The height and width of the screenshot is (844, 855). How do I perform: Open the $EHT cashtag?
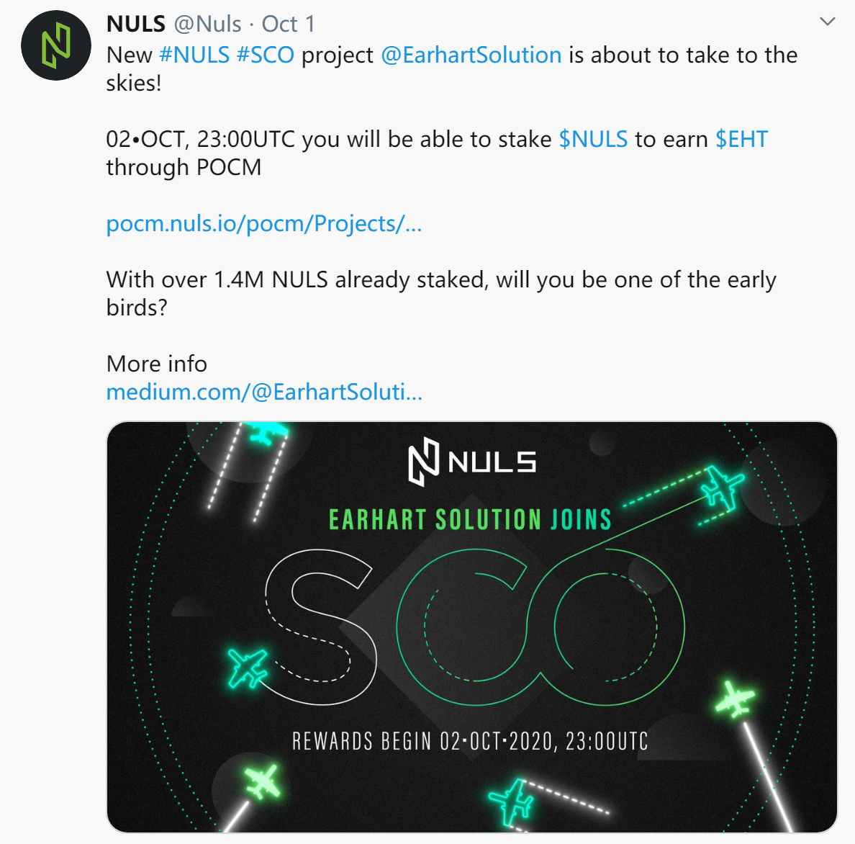click(741, 139)
